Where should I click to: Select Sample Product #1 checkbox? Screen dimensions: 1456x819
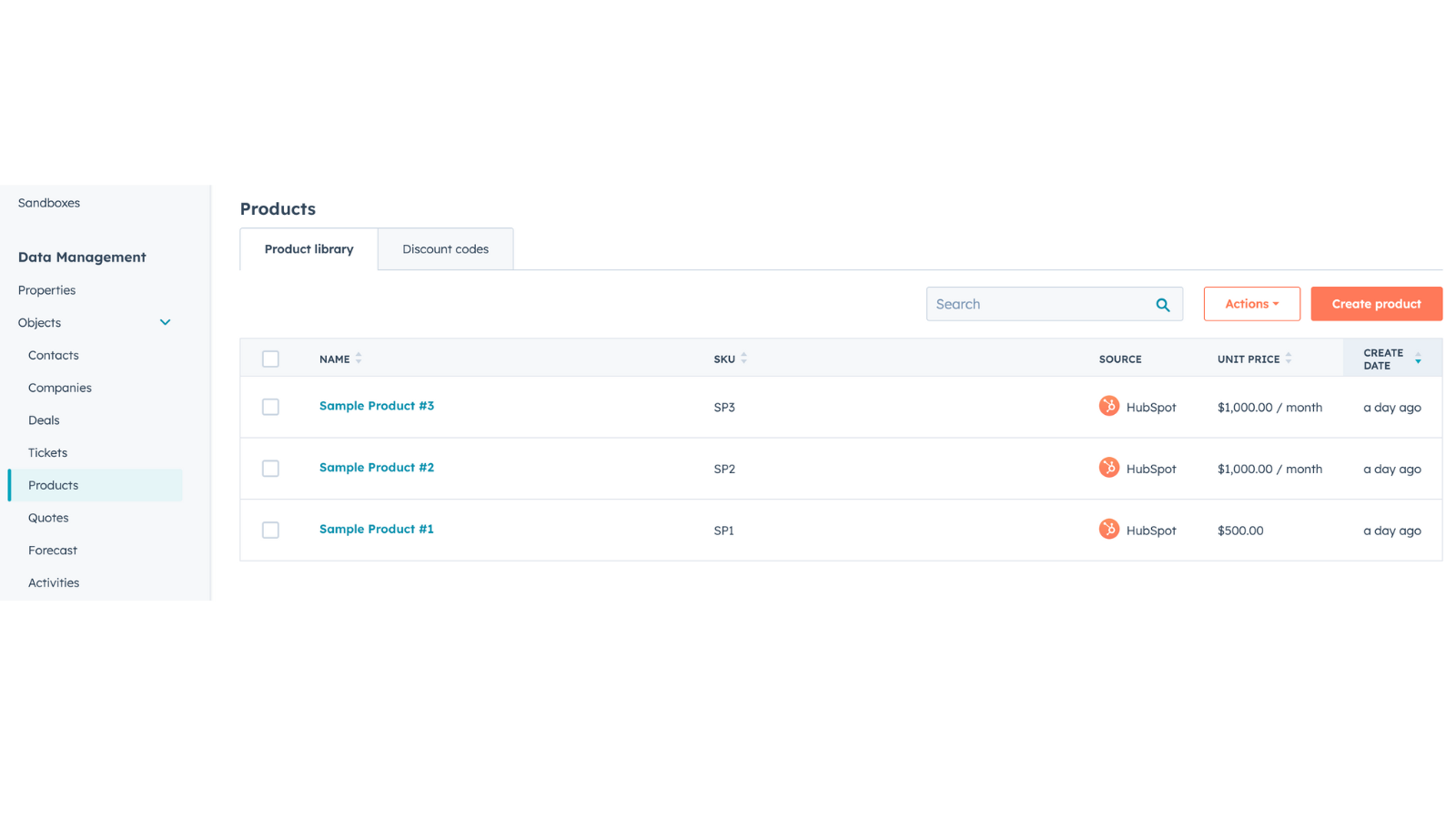point(270,530)
